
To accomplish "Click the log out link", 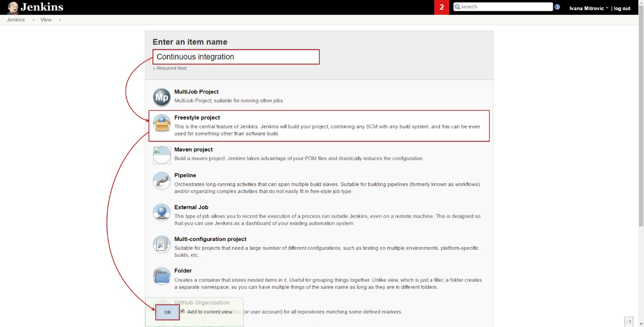I will [622, 8].
